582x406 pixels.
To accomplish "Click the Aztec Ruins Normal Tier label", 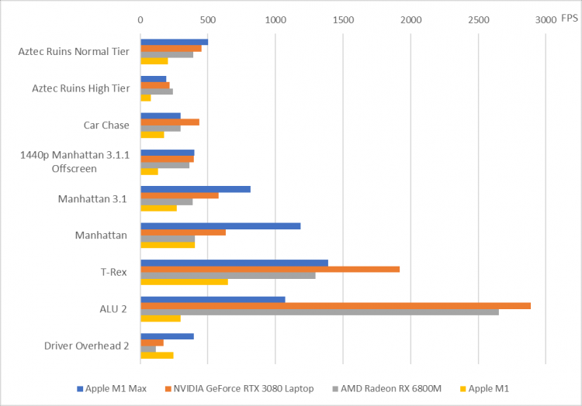I will click(74, 52).
